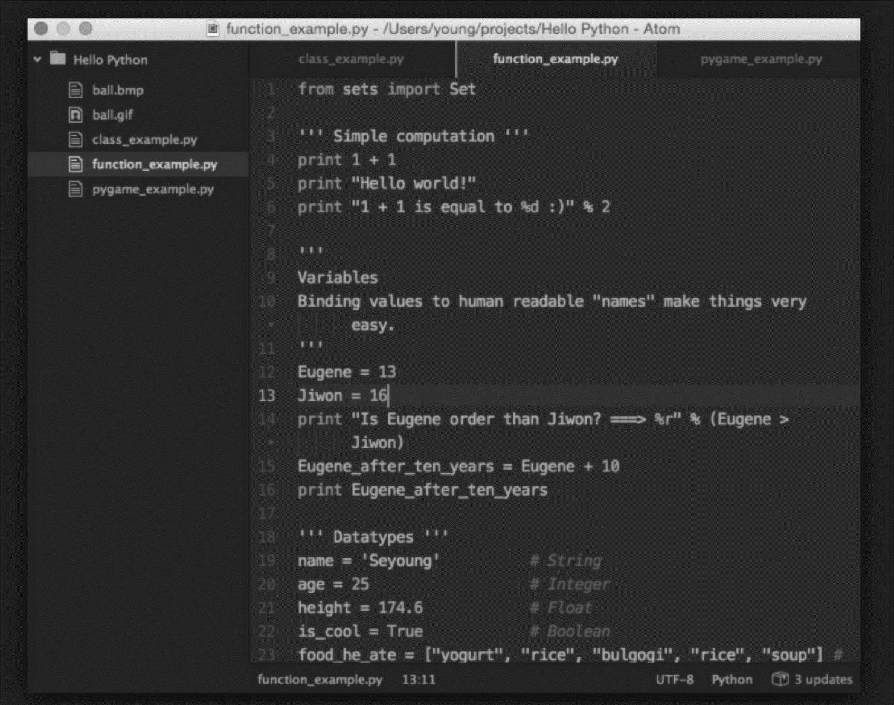Click the 'age = 25' line

(333, 584)
